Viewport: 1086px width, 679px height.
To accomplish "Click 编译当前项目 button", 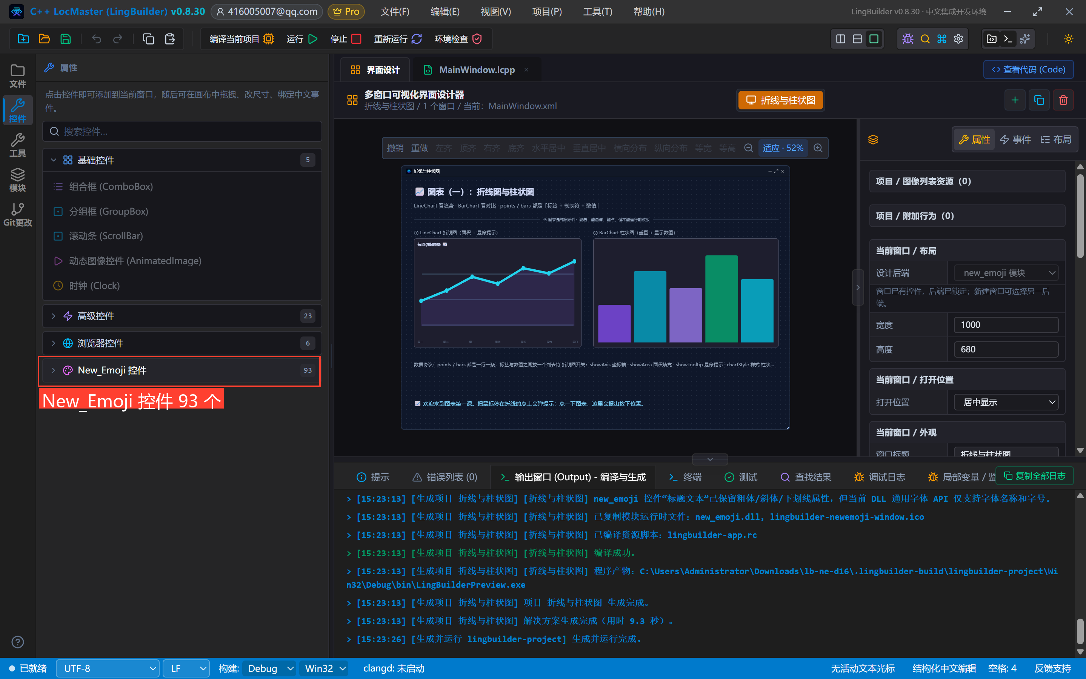I will (x=242, y=39).
